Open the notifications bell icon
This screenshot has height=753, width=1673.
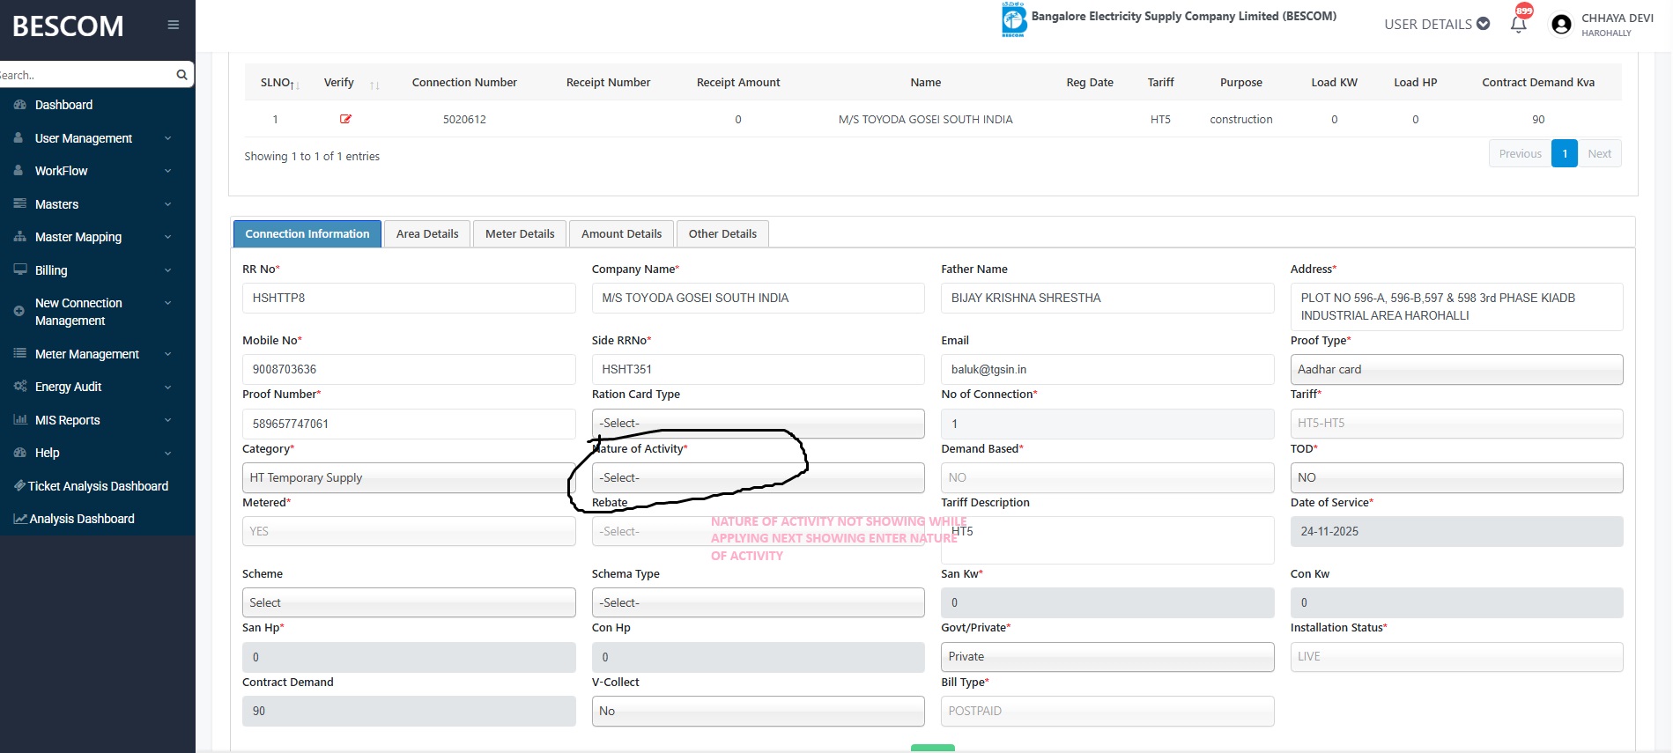(1519, 25)
